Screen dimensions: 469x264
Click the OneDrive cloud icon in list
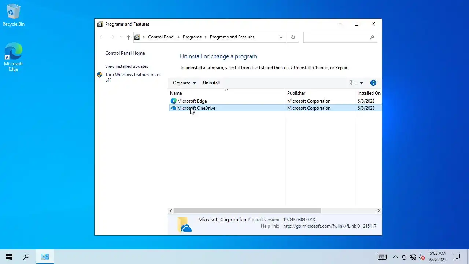click(x=173, y=108)
